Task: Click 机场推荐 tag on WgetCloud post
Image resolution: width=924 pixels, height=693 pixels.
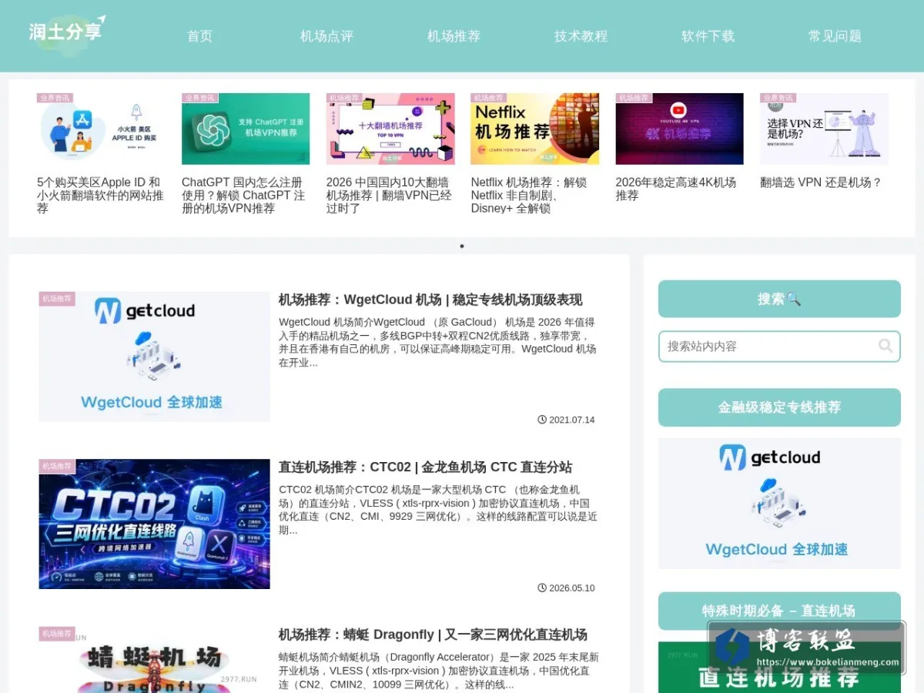Action: pyautogui.click(x=57, y=299)
